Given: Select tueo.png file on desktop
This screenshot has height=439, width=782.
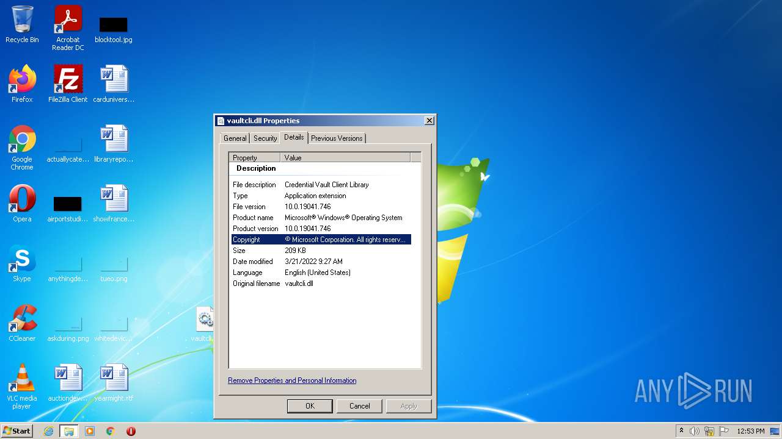Looking at the screenshot, I should [114, 268].
